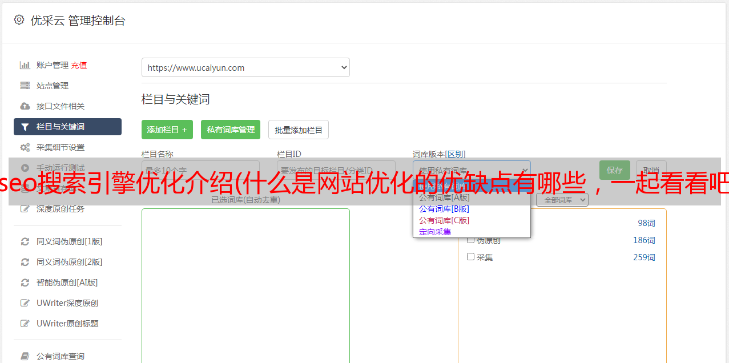This screenshot has width=729, height=363.
Task: Click the 批量添加栏目 button
Action: [299, 130]
